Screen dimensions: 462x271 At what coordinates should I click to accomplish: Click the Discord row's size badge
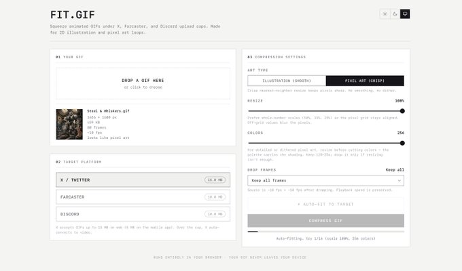pos(215,214)
